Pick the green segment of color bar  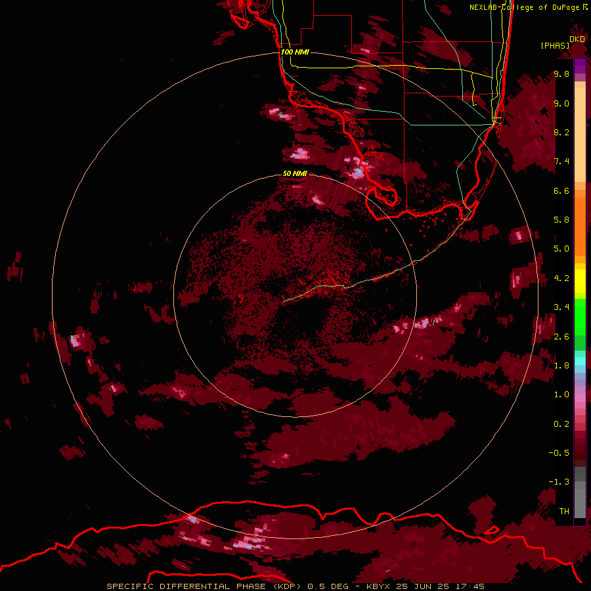pos(580,317)
